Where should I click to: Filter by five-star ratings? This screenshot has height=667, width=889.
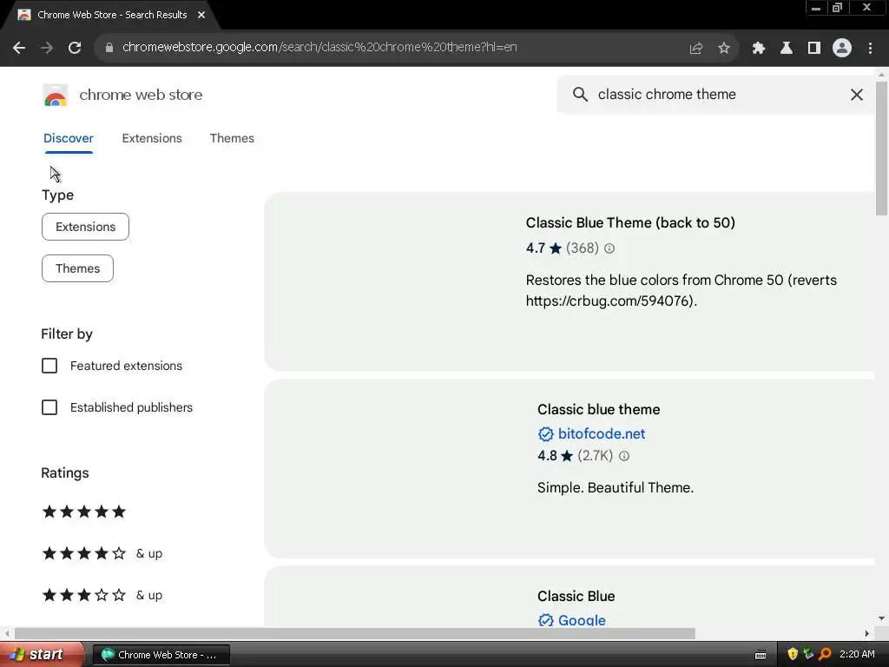[x=84, y=512]
